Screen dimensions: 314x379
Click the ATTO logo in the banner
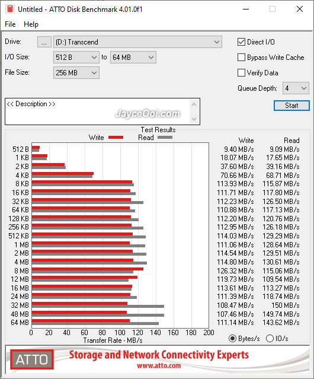[32, 359]
